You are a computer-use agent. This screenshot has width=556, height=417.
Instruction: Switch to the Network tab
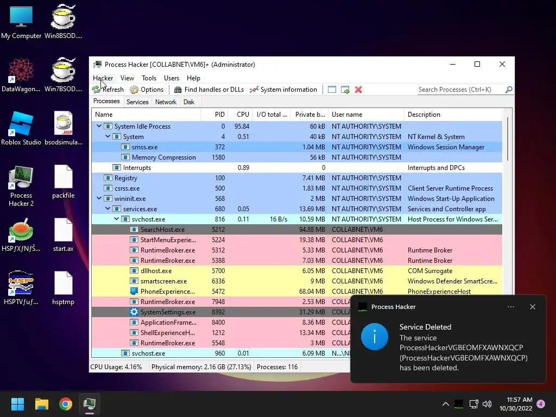point(166,102)
